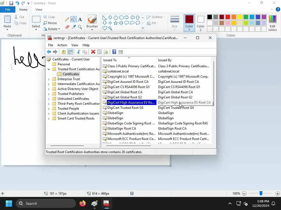Click the Export List icon in certmgr toolbar
The image size is (281, 210).
106,52
